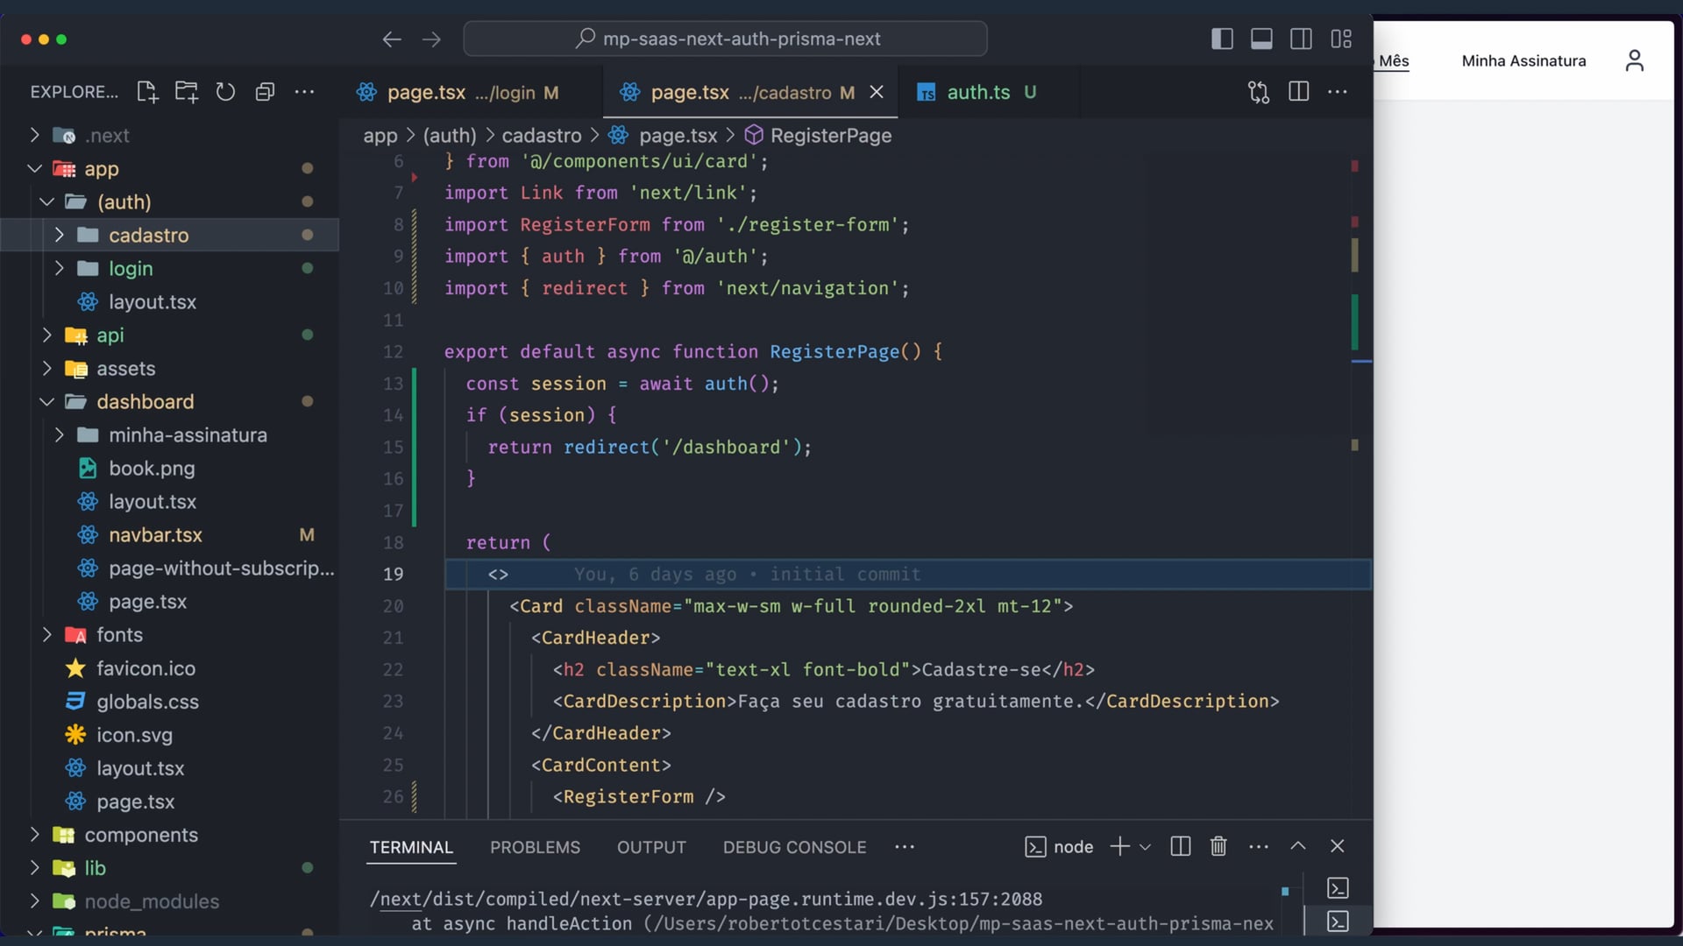Click RegisterPage in the breadcrumb
Viewport: 1683px width, 946px height.
coord(830,136)
